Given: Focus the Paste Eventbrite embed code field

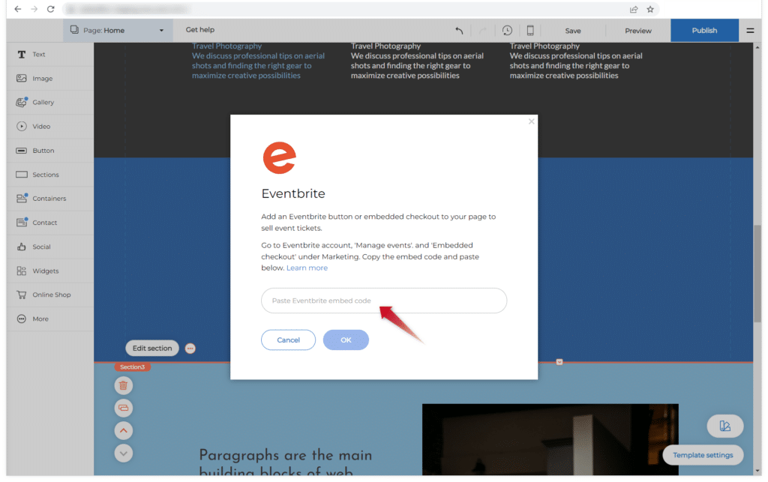Looking at the screenshot, I should pyautogui.click(x=383, y=301).
